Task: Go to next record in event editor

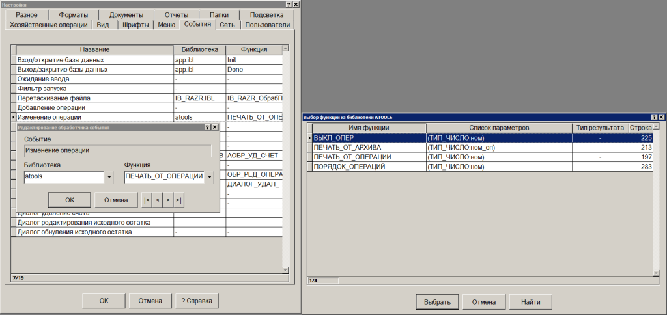Action: pyautogui.click(x=168, y=200)
